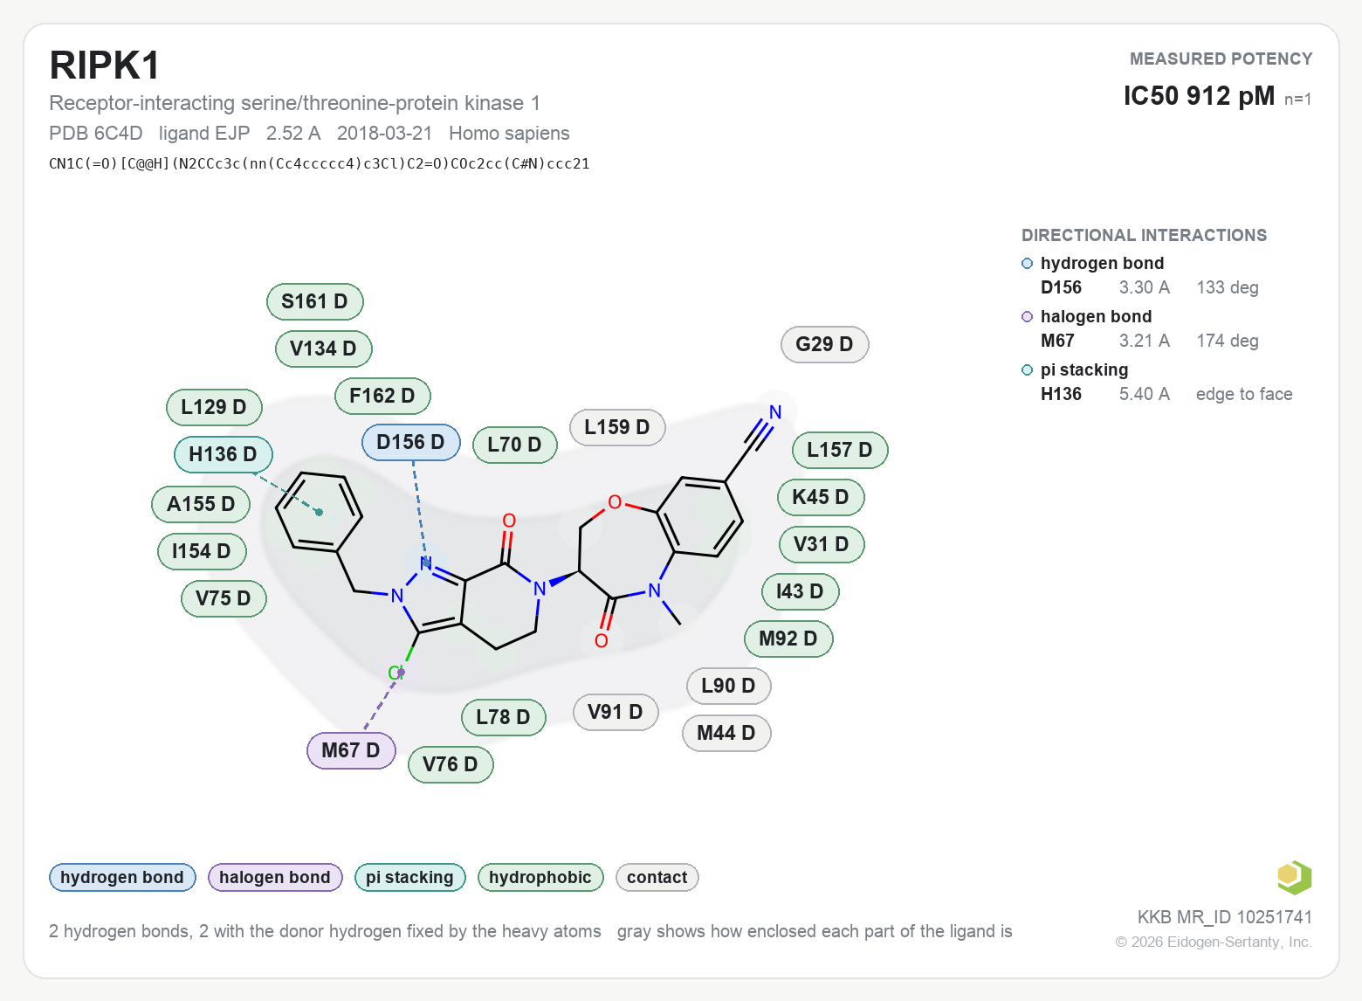Click the RIPK1 title heading
Screen dimensions: 1362x1001
pyautogui.click(x=105, y=66)
